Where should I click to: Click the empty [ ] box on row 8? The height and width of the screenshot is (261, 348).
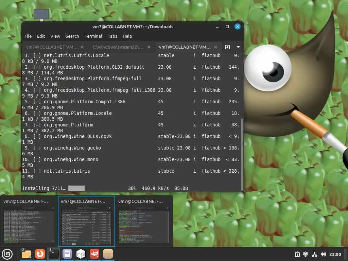(x=37, y=136)
